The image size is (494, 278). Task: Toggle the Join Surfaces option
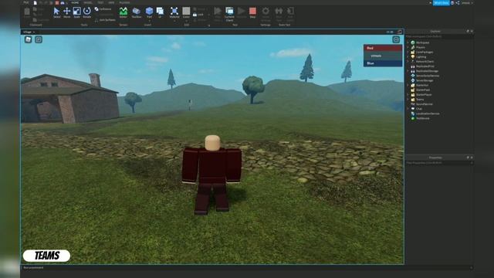(105, 20)
